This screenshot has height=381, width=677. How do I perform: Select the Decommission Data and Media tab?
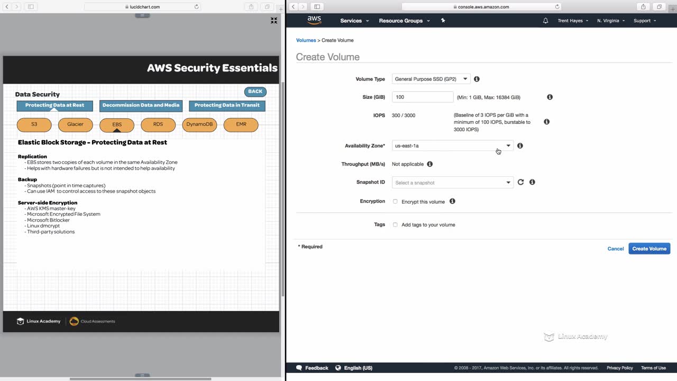click(141, 105)
